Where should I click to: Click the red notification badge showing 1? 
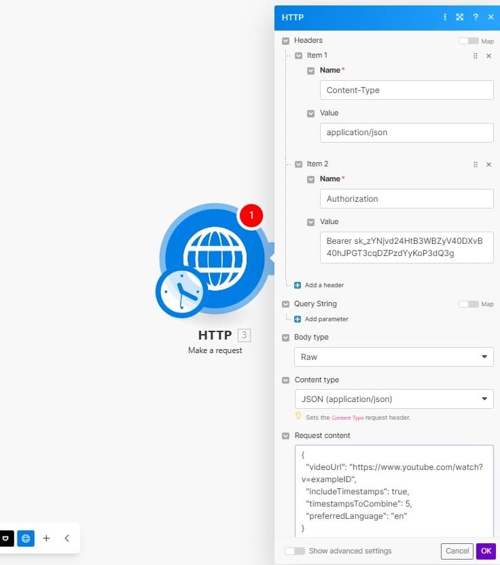point(251,215)
